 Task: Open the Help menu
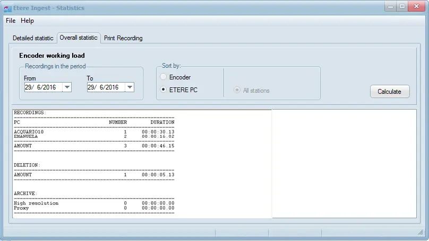tap(27, 21)
